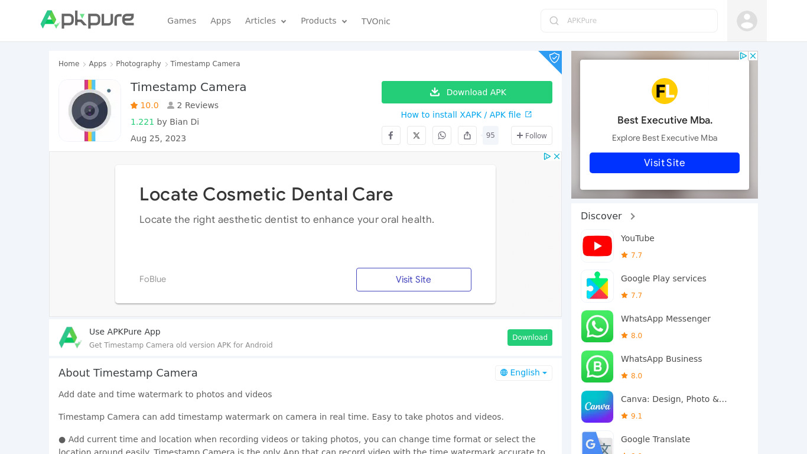Click the Aug 25, 2023 date
807x454 pixels.
(158, 138)
